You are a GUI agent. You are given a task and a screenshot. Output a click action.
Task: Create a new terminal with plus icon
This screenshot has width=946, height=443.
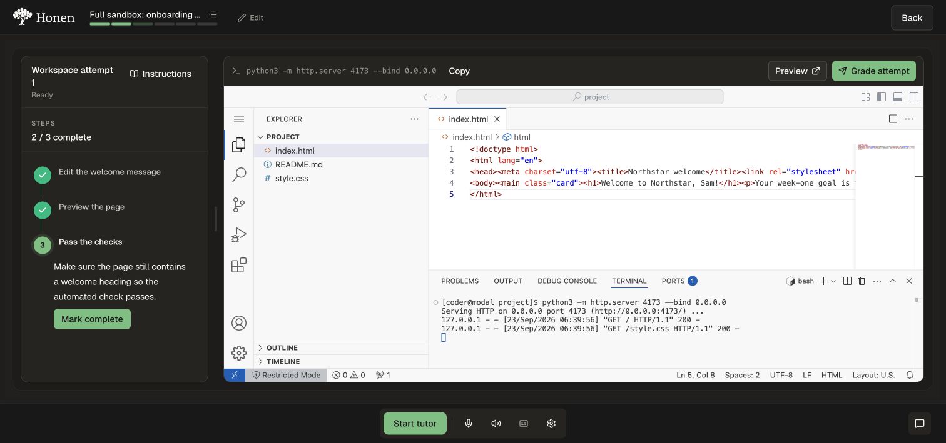[x=823, y=281]
